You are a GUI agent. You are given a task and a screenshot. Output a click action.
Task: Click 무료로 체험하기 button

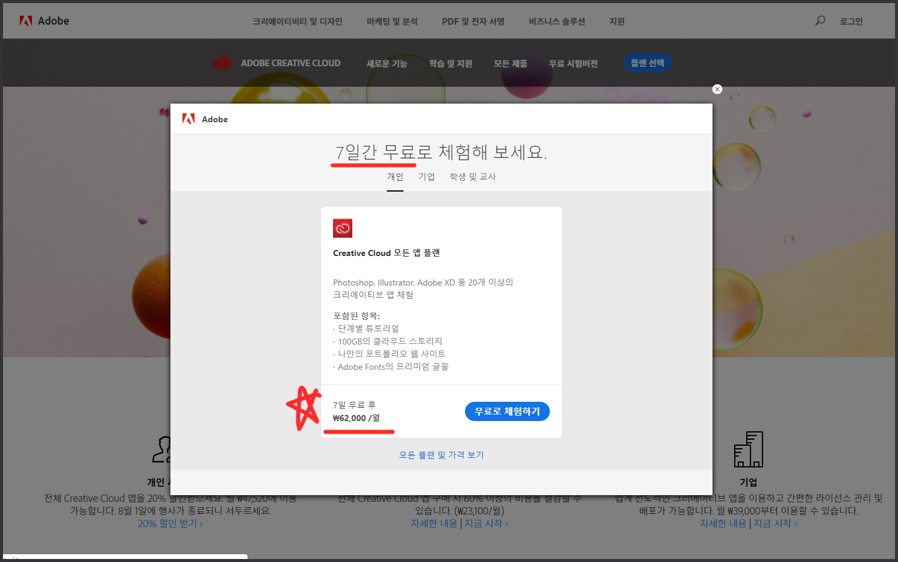tap(507, 411)
